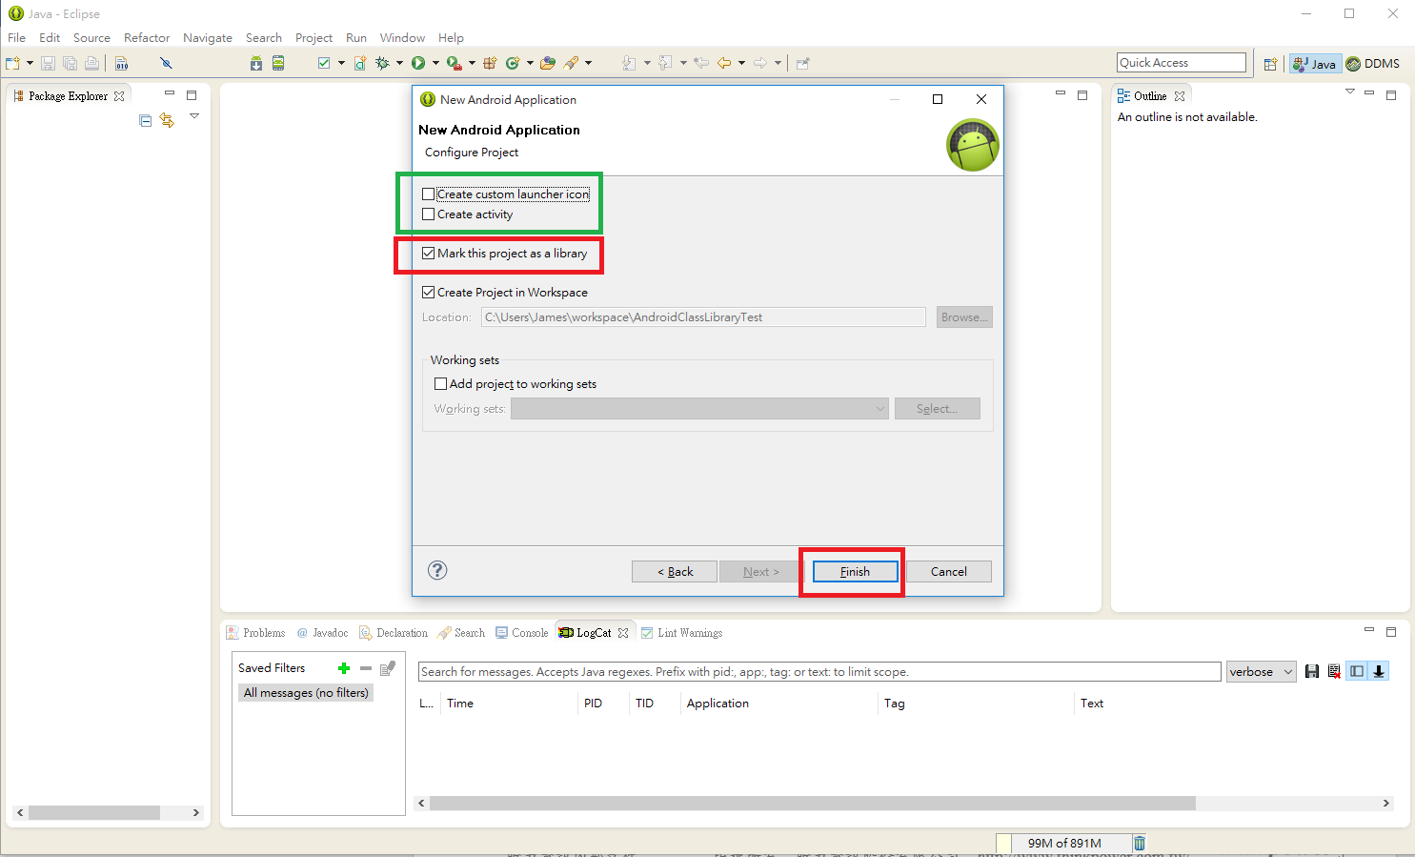Click the New Java Package toolbar icon

(x=490, y=63)
